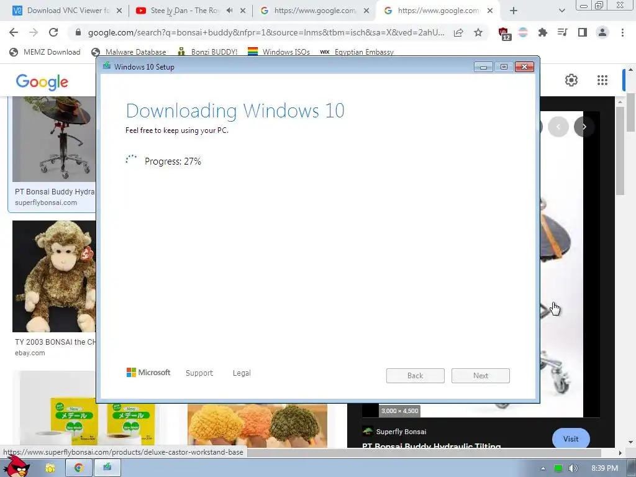Click Legal link in Windows 10 Setup

point(242,373)
